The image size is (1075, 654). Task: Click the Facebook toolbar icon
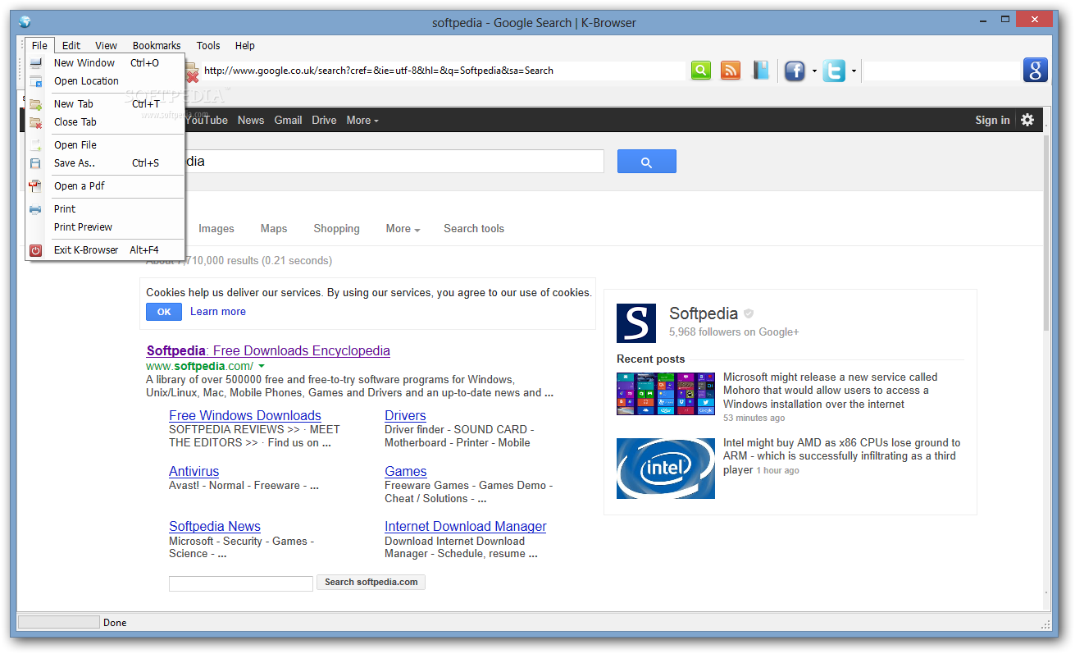tap(795, 71)
